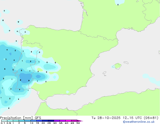Image resolution: width=160 pixels, height=124 pixels.
Task: Pick the 5–10 mm legend swatch
Action: 28,121
